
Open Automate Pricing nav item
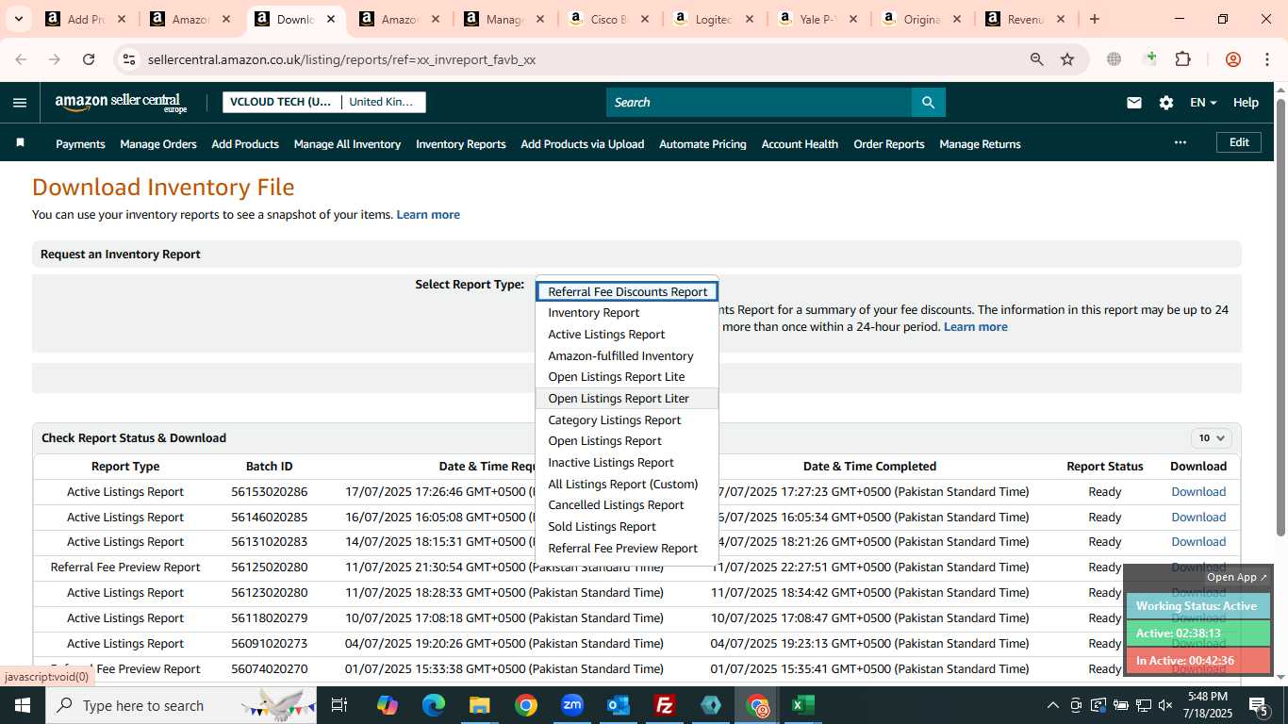click(x=702, y=144)
